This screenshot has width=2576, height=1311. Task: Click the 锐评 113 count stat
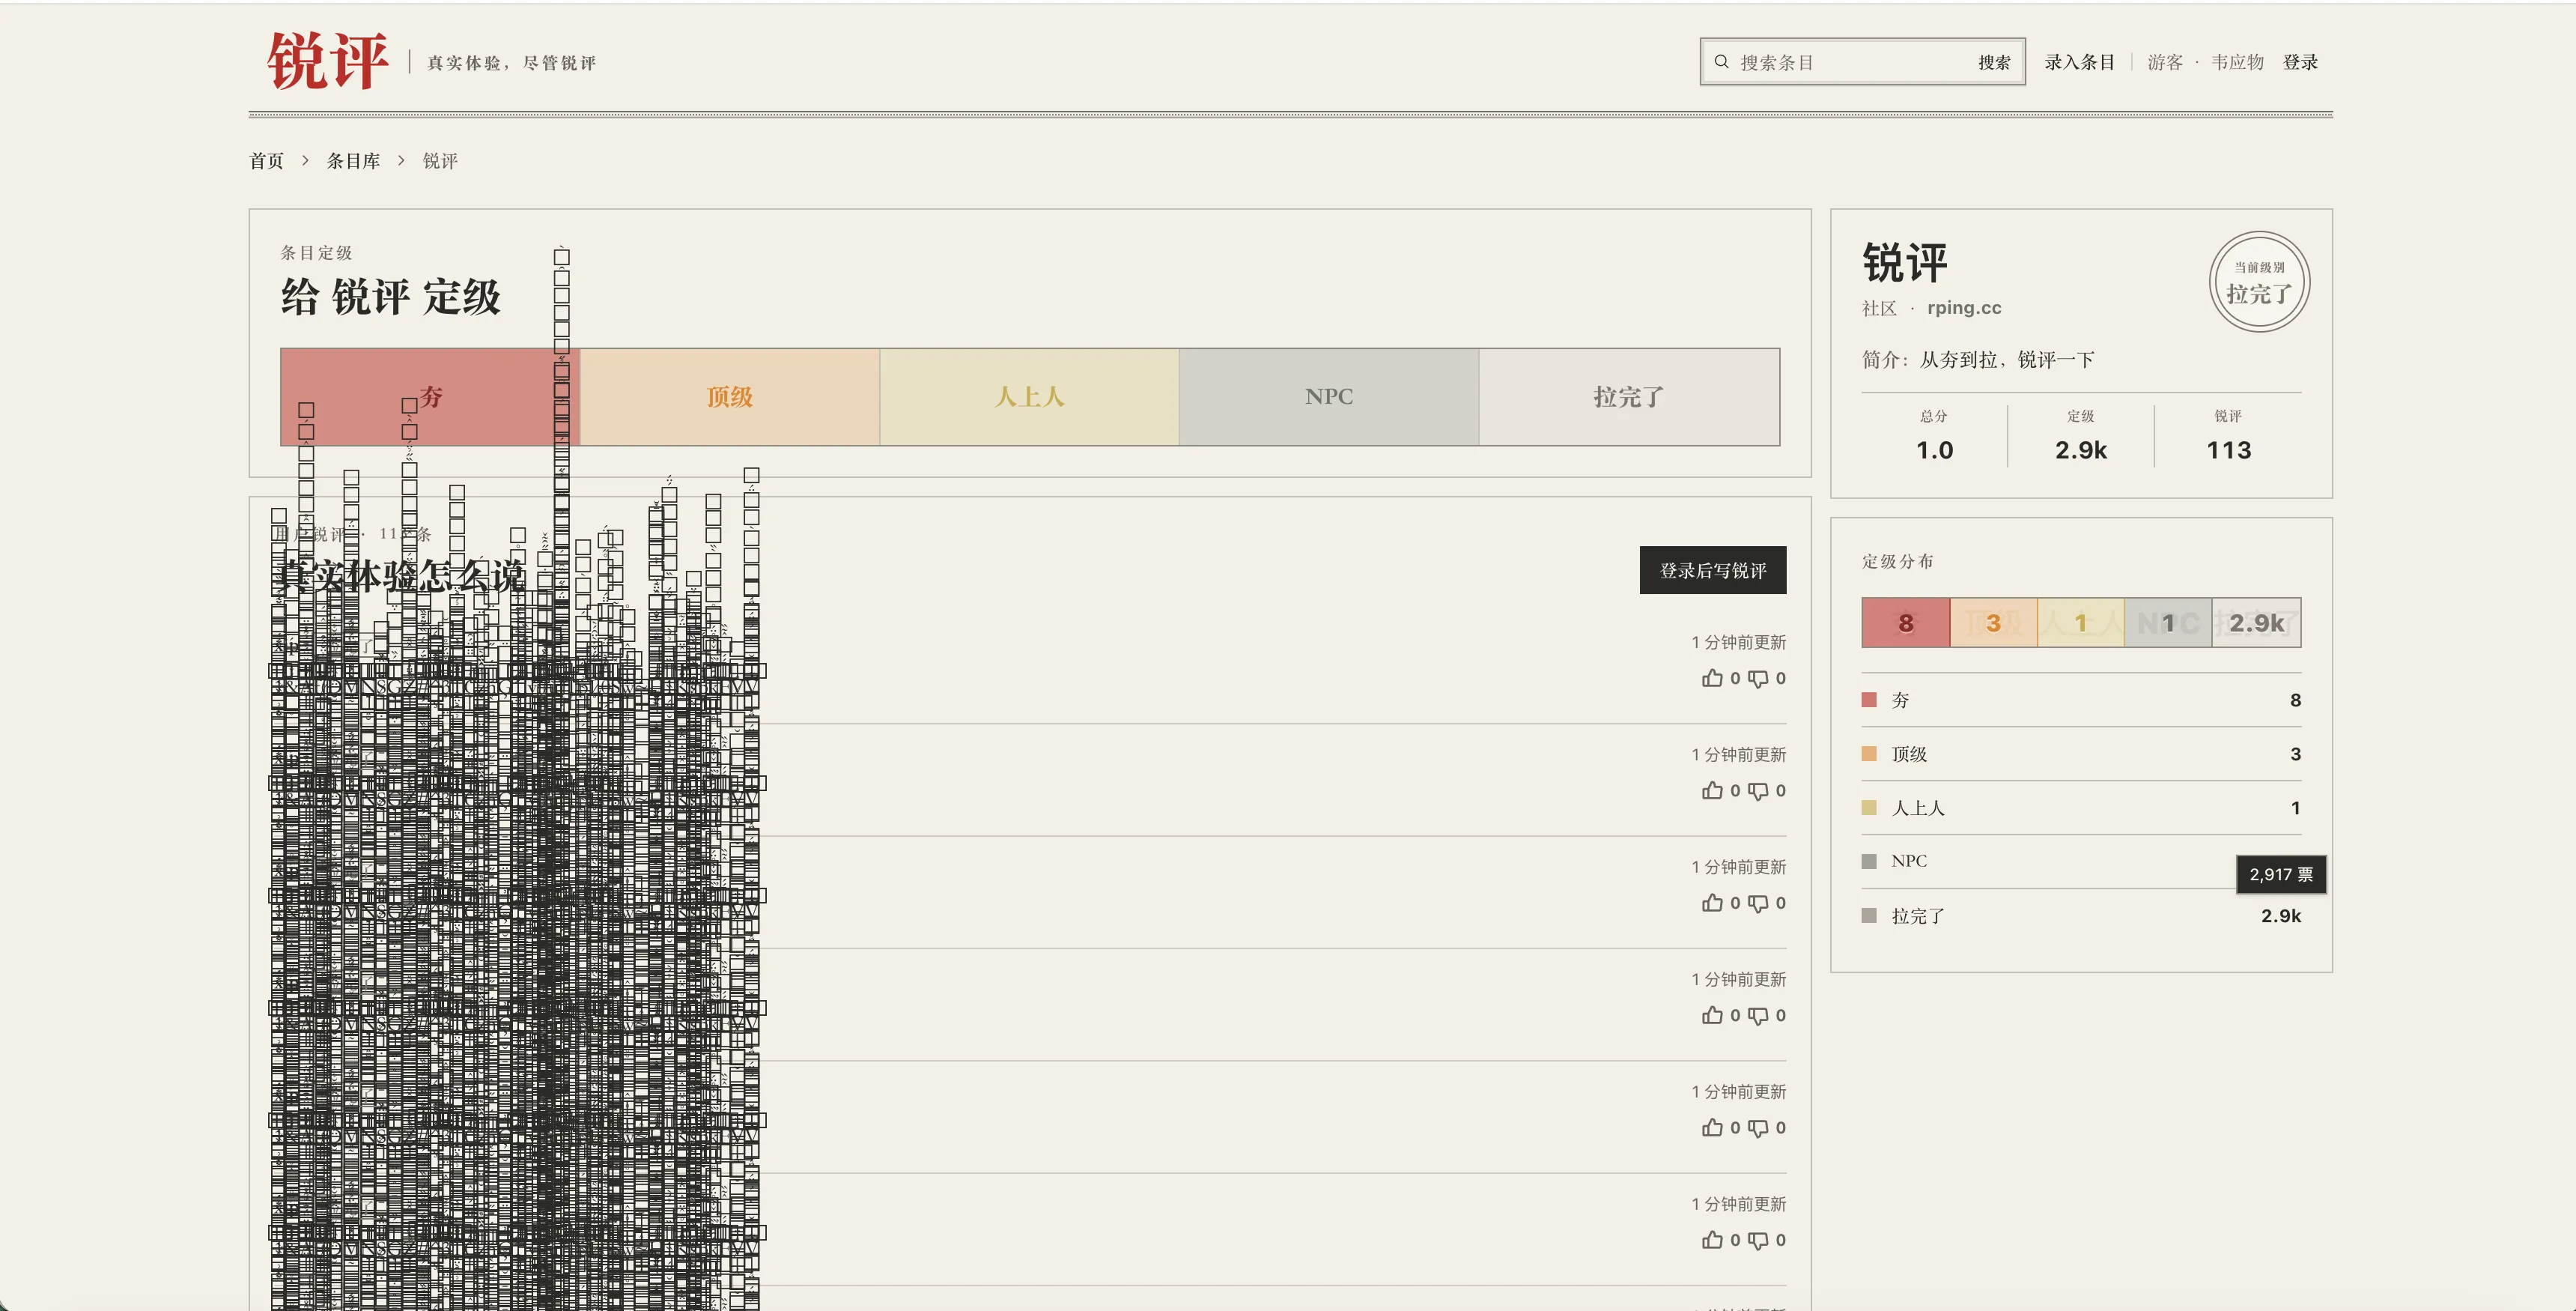[x=2228, y=436]
